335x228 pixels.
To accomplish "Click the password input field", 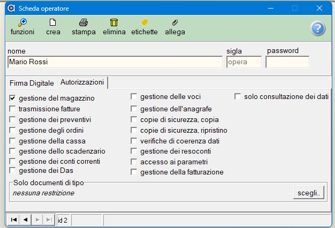I will pyautogui.click(x=287, y=62).
